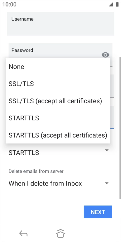Click the vertical scrollbar on right
The image size is (121, 242).
point(120,128)
